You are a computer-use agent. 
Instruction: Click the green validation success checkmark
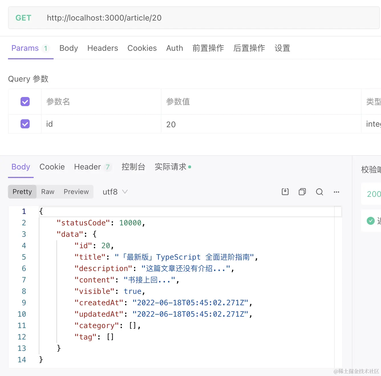[x=370, y=221]
